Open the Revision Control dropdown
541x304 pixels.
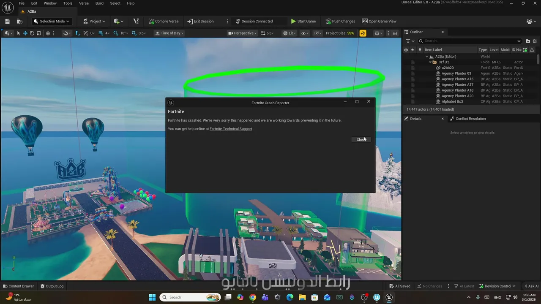tap(497, 286)
